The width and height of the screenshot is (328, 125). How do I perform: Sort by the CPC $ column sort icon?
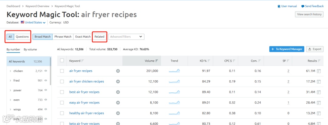tap(234, 61)
